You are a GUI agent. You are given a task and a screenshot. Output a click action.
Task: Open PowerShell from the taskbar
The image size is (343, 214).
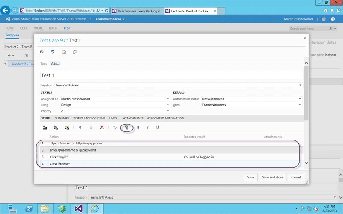[29, 208]
